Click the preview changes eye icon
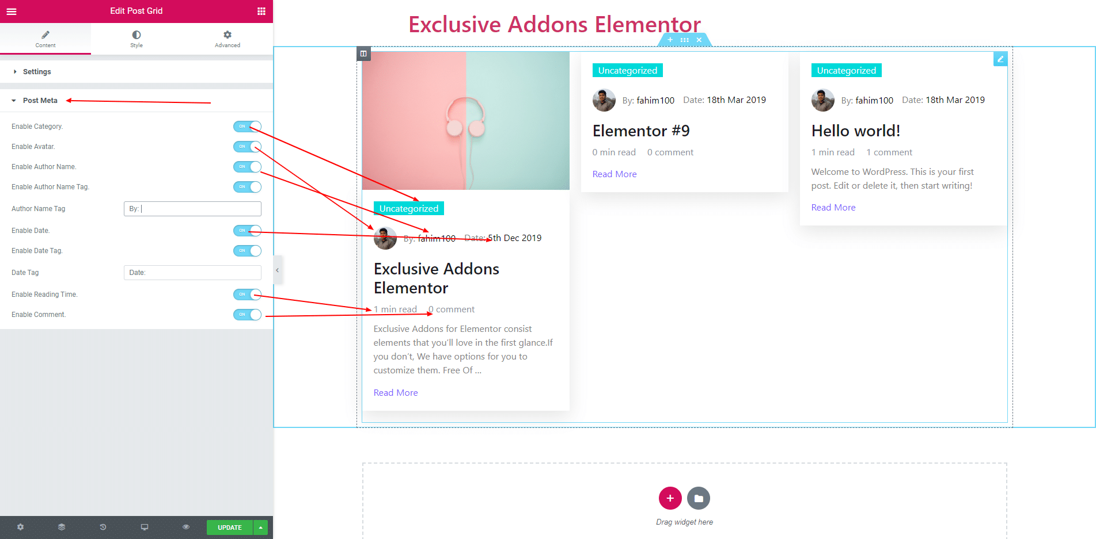The height and width of the screenshot is (539, 1096). click(x=186, y=527)
